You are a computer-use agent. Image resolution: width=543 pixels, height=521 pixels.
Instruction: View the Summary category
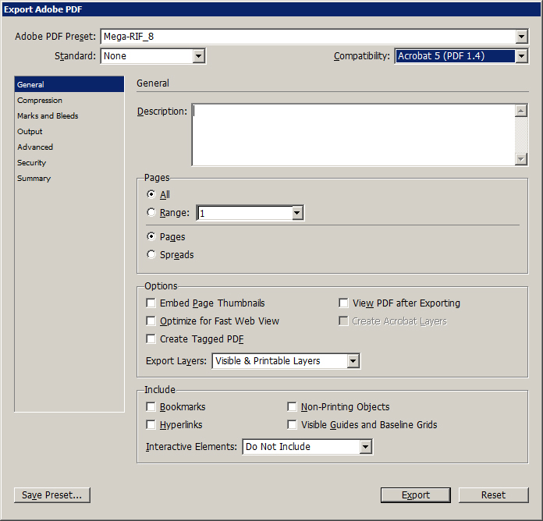click(69, 179)
